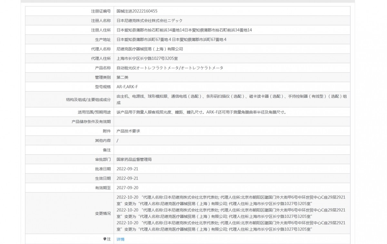Click the 备注 label
The width and height of the screenshot is (387, 244).
(x=107, y=150)
